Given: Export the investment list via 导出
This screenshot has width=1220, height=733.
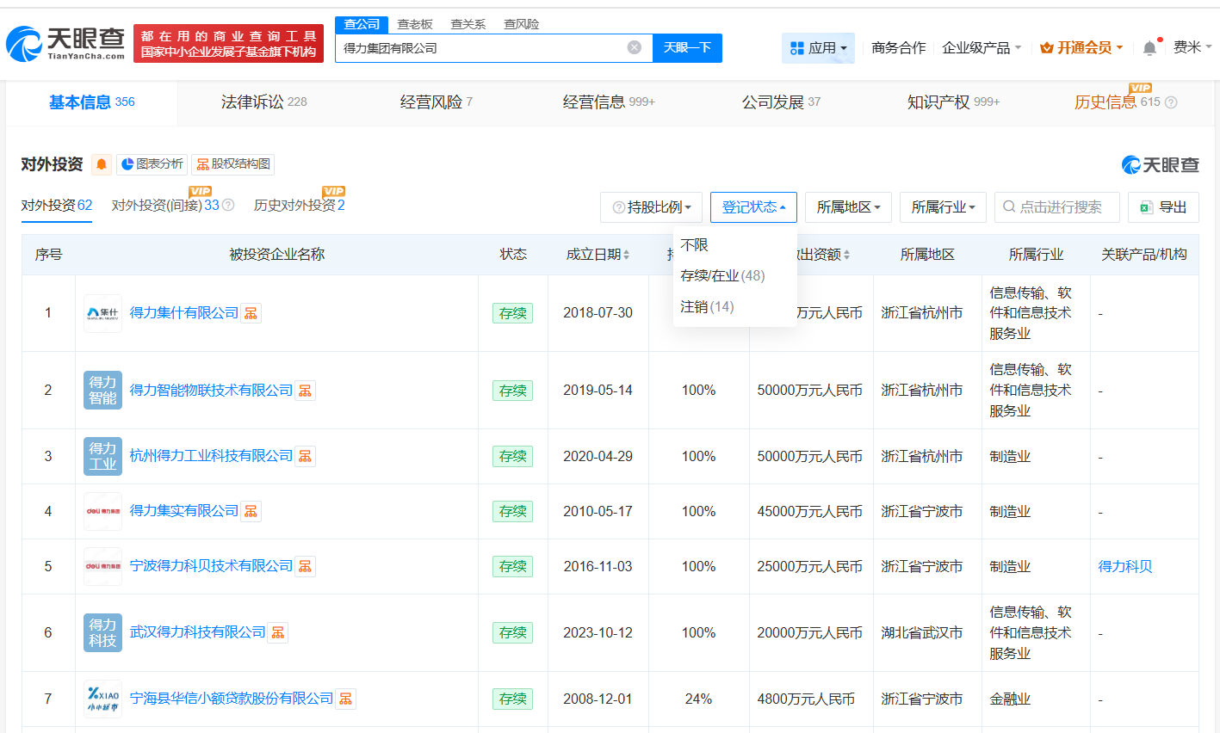Looking at the screenshot, I should (x=1163, y=206).
